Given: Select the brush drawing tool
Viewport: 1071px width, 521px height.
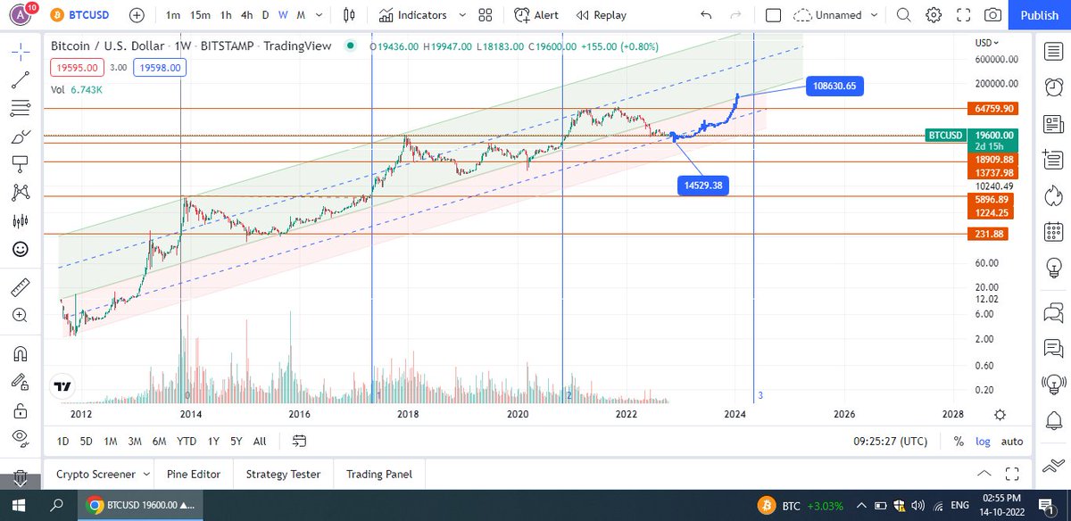Looking at the screenshot, I should tap(19, 136).
